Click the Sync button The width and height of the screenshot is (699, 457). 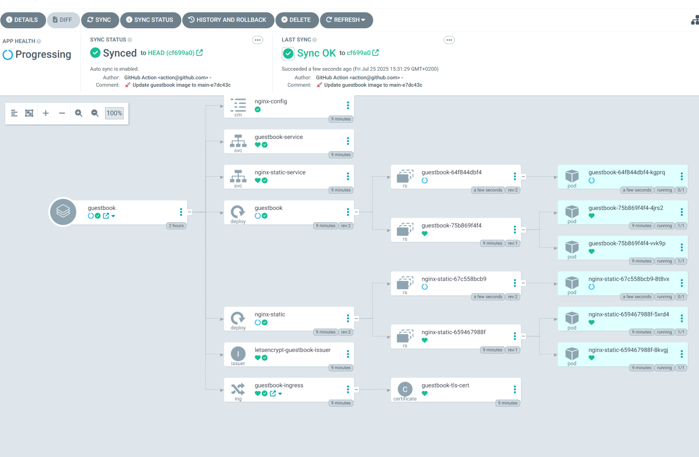tap(99, 20)
